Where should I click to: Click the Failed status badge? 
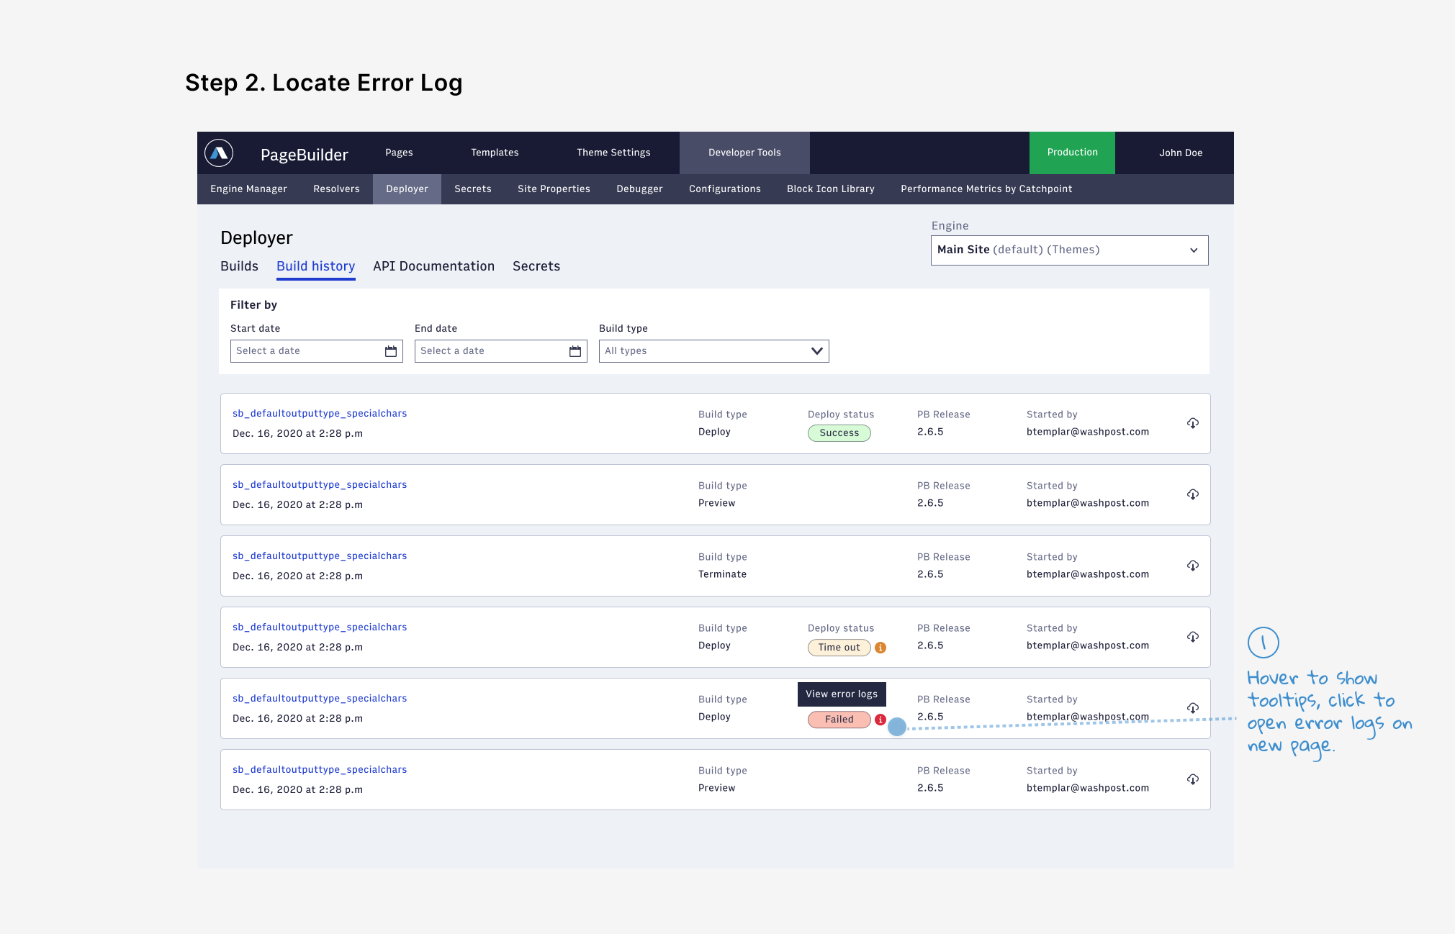coord(839,720)
